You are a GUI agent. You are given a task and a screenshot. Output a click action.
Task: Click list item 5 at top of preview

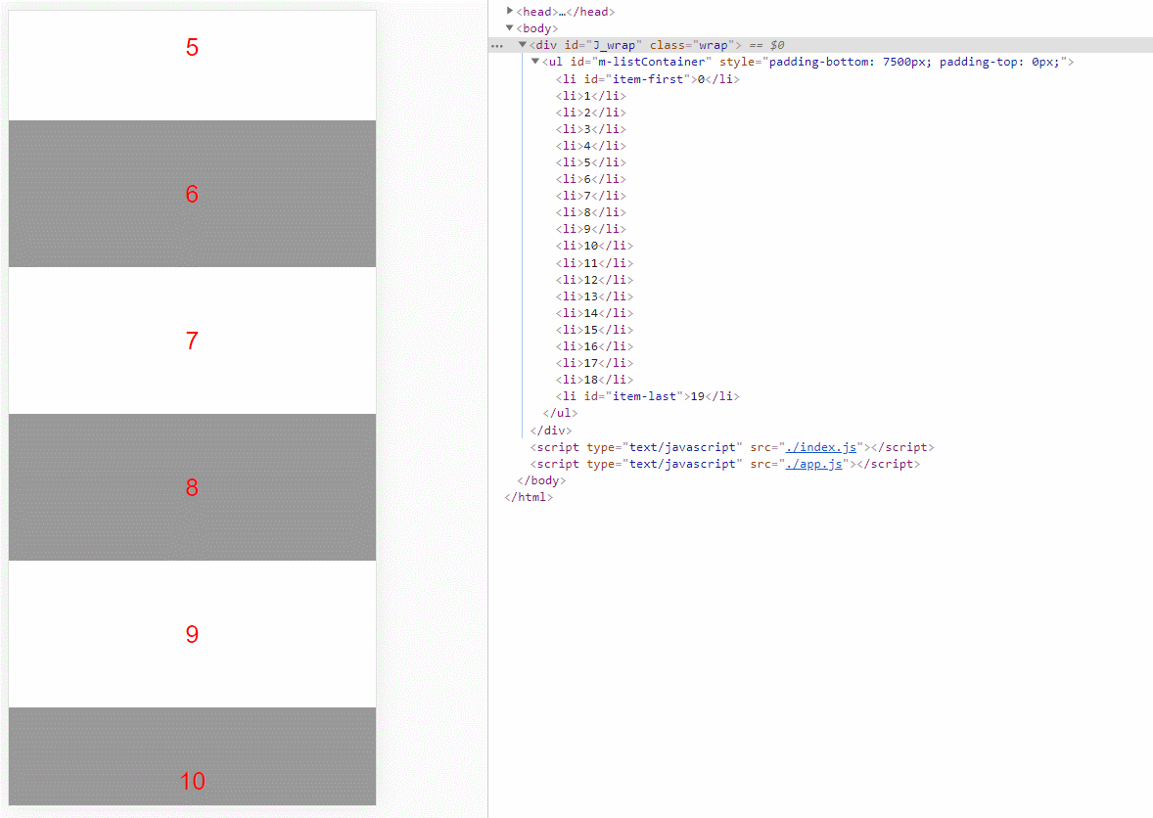(x=192, y=66)
